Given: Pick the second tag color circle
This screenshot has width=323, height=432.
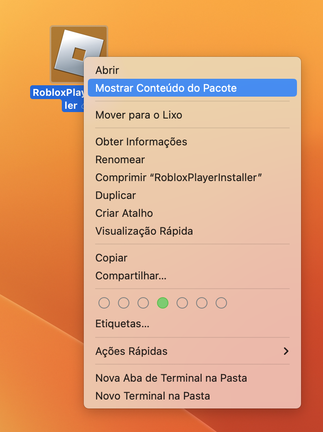Looking at the screenshot, I should 124,303.
